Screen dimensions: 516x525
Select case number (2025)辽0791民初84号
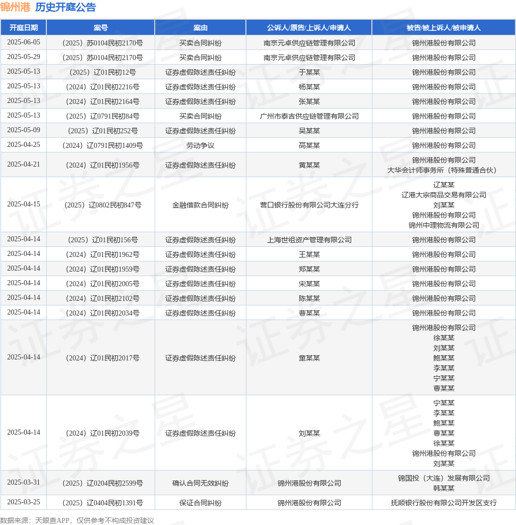point(101,116)
